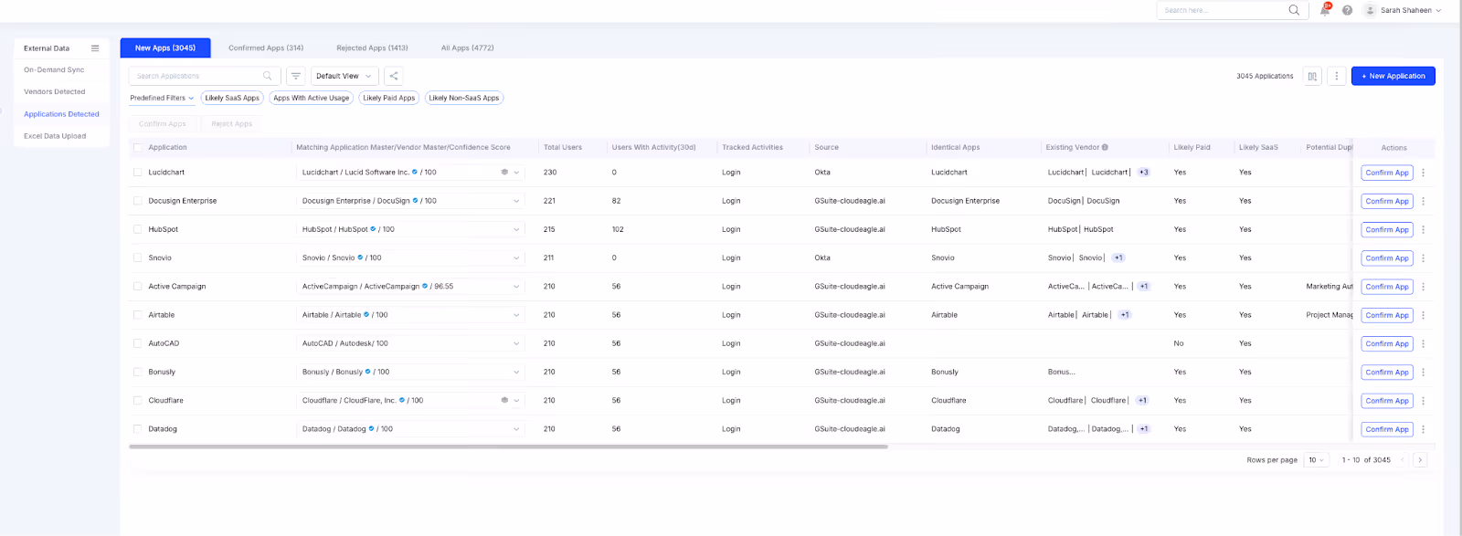Expand Lucidchart matching application dropdown
Viewport: 1462px width, 536px height.
(x=516, y=172)
